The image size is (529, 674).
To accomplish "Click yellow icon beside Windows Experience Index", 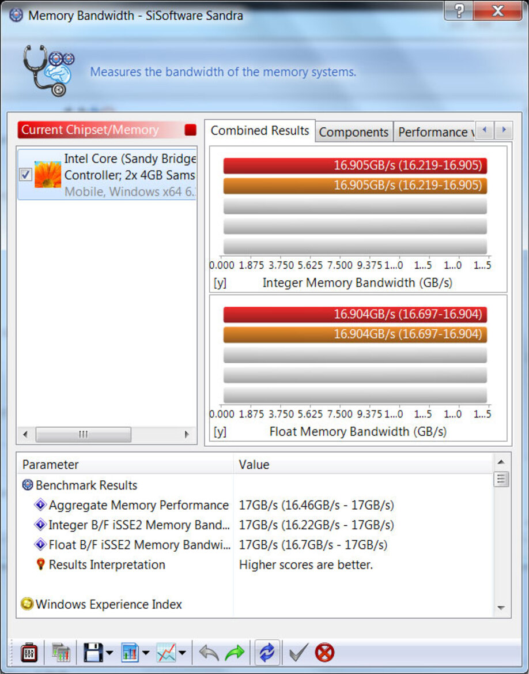I will tap(27, 604).
